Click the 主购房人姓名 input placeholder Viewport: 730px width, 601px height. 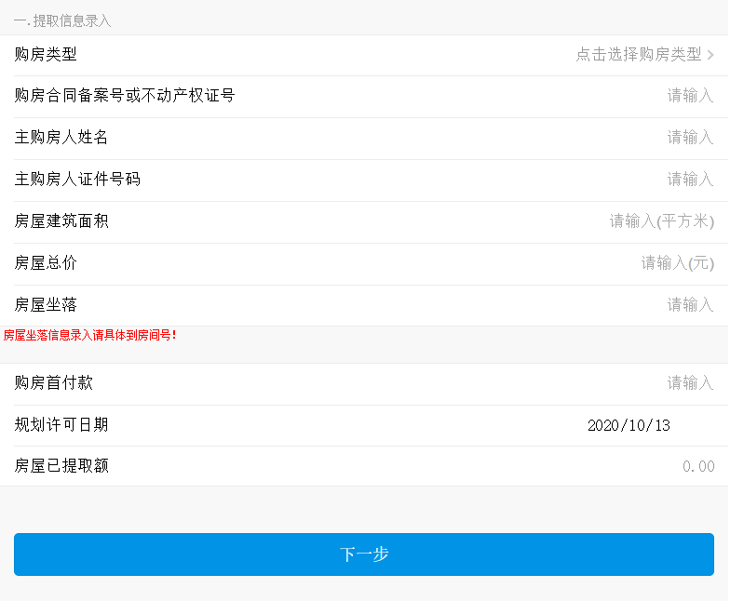click(x=690, y=138)
